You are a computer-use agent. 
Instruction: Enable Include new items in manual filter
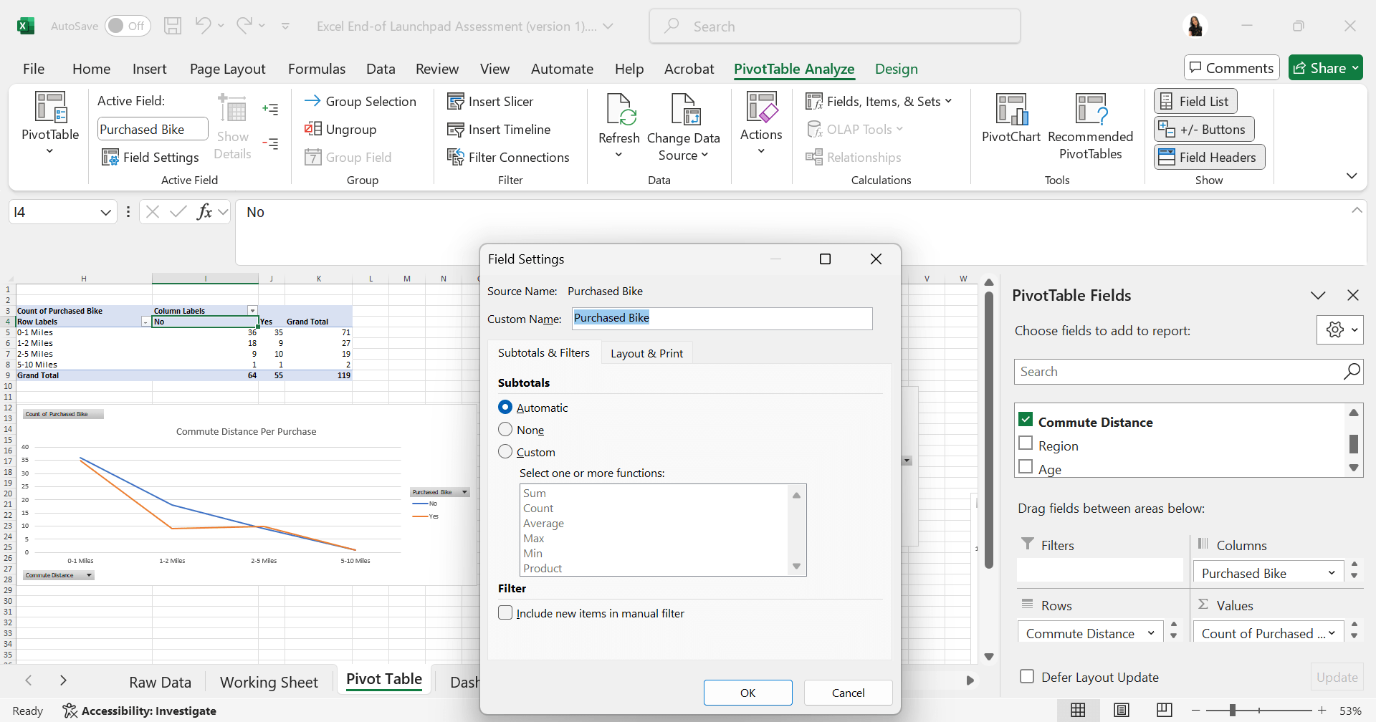click(505, 613)
